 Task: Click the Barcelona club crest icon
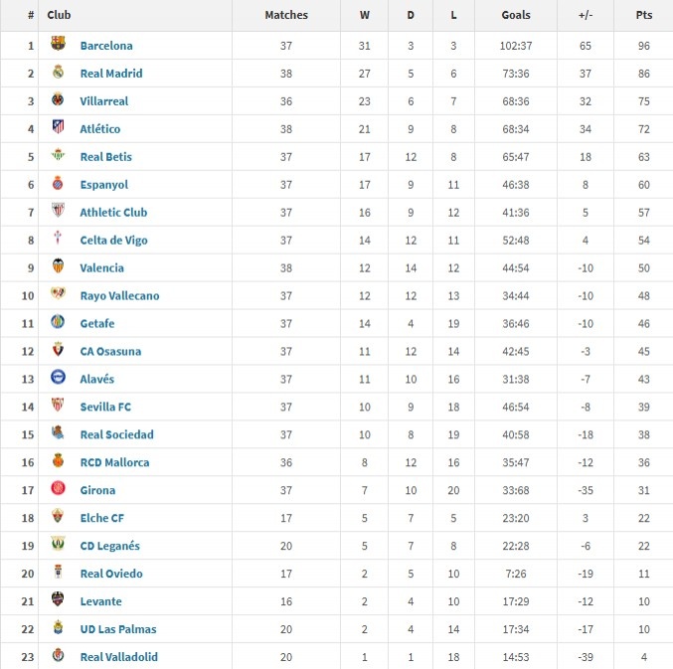click(58, 45)
